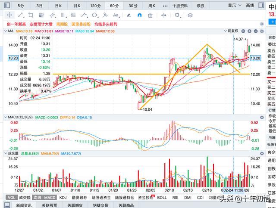Open the 个股资料 page

coord(180,6)
